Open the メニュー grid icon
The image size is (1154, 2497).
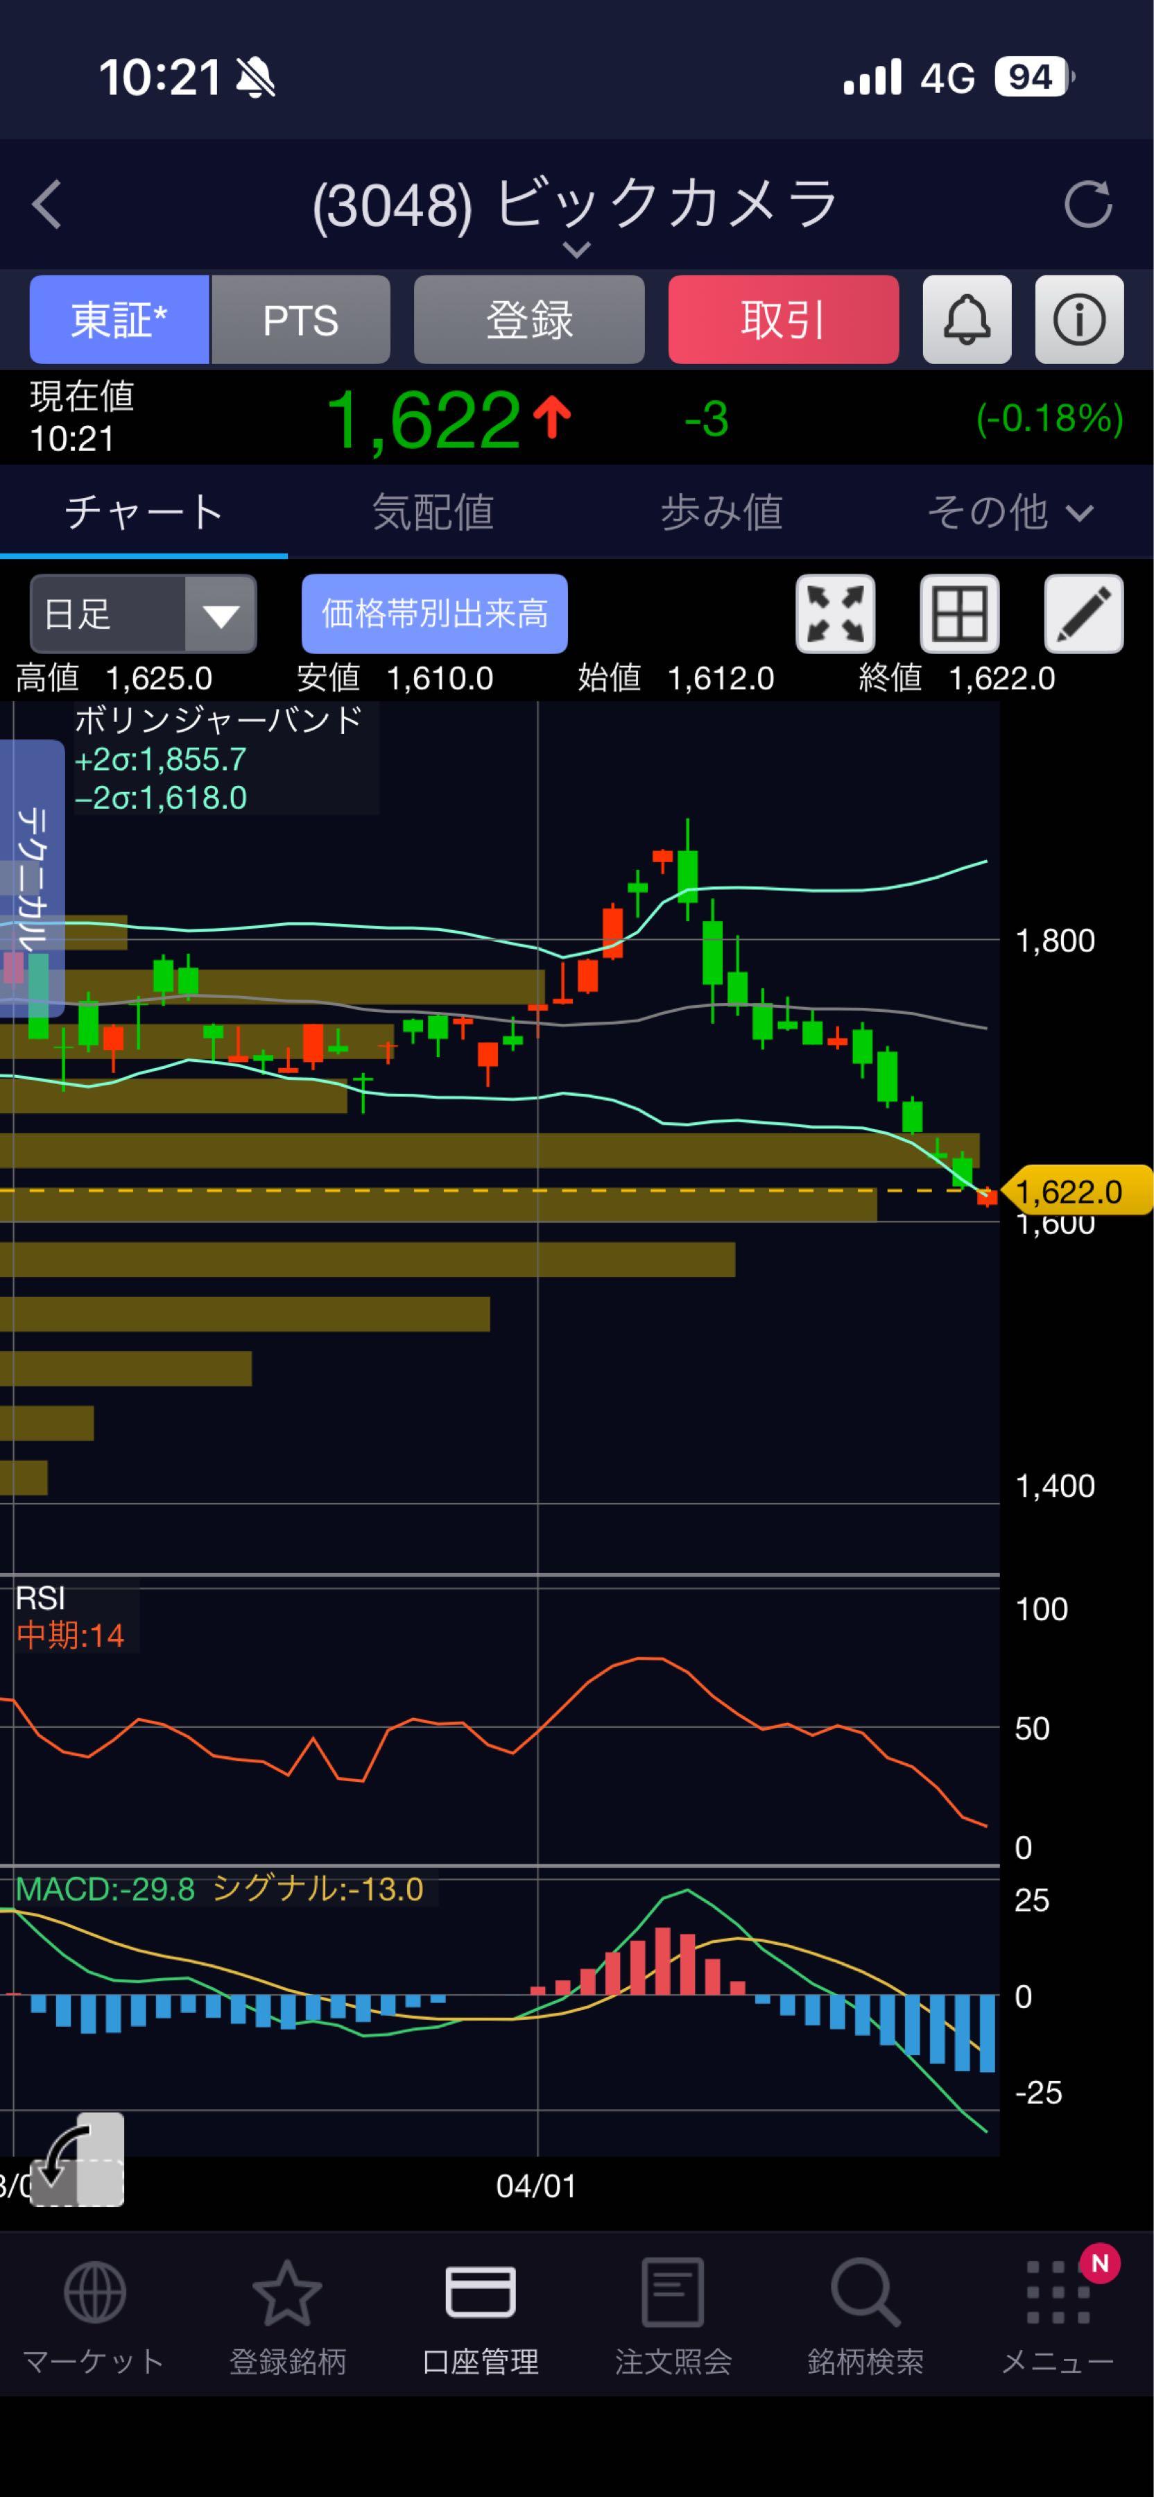tap(1058, 2294)
